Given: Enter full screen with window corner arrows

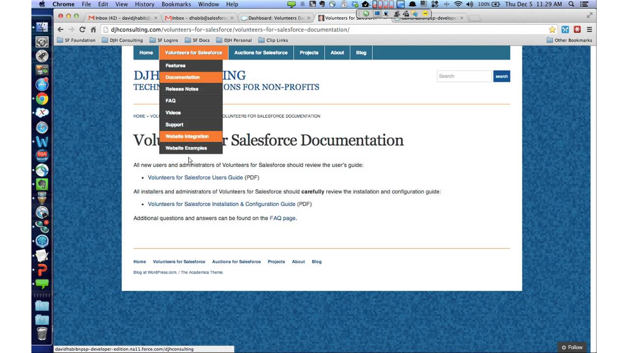Looking at the screenshot, I should (x=589, y=15).
